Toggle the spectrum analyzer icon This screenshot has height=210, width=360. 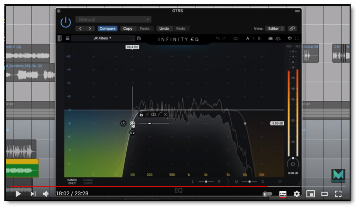point(271,39)
